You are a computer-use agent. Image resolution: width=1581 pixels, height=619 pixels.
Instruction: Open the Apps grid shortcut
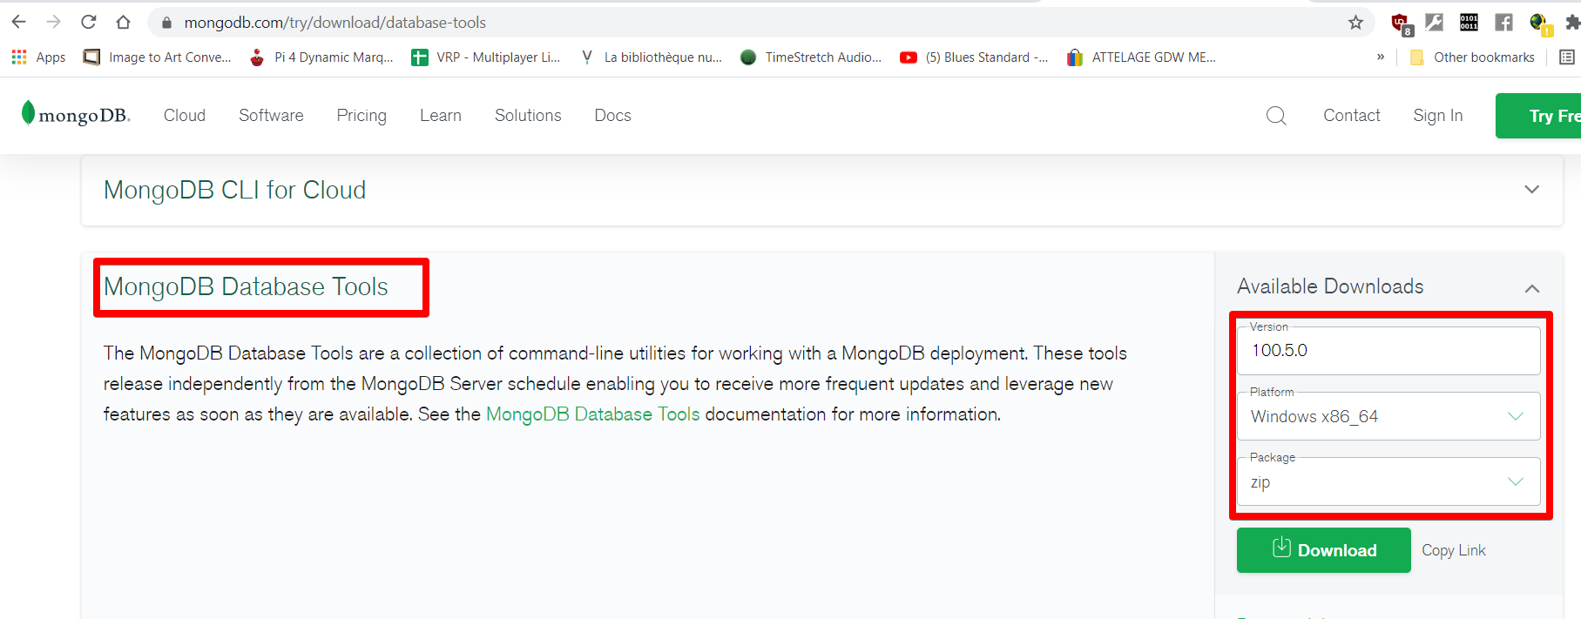[38, 57]
